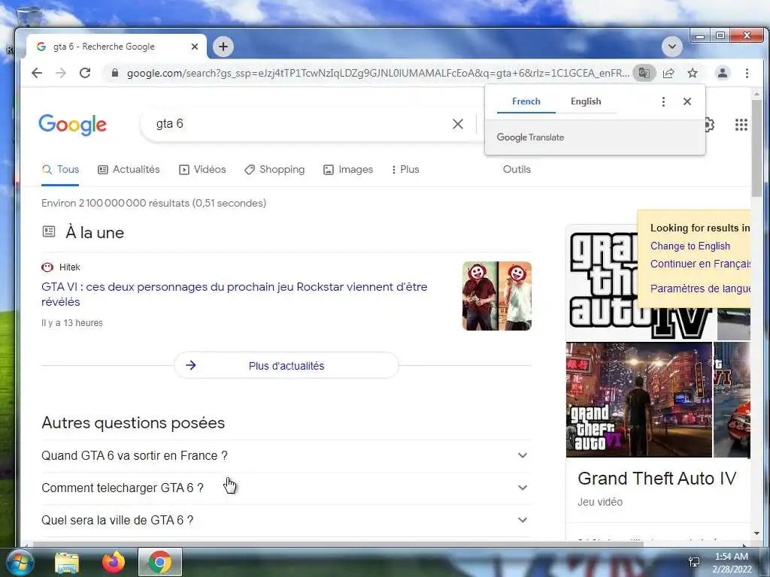Viewport: 770px width, 577px height.
Task: Select English in the translate popup
Action: click(586, 101)
